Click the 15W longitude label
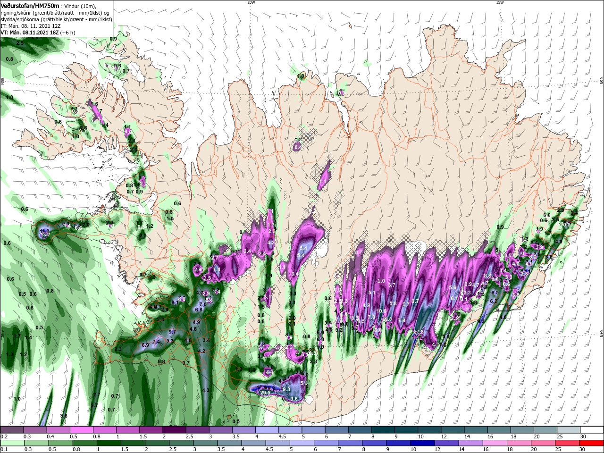This screenshot has height=453, width=604. pos(500,2)
